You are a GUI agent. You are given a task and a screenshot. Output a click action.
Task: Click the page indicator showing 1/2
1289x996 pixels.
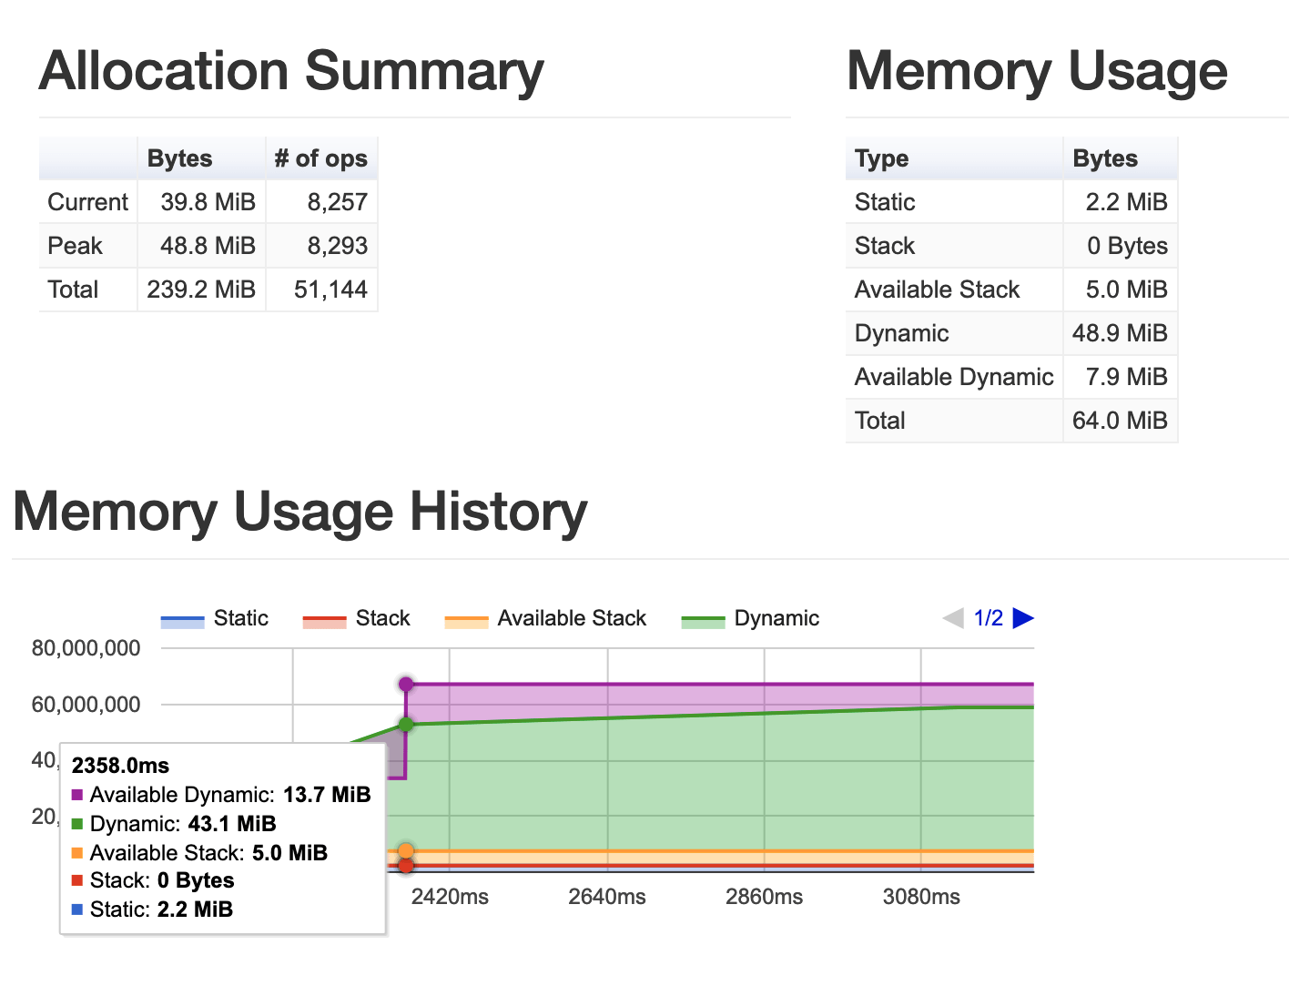tap(988, 618)
